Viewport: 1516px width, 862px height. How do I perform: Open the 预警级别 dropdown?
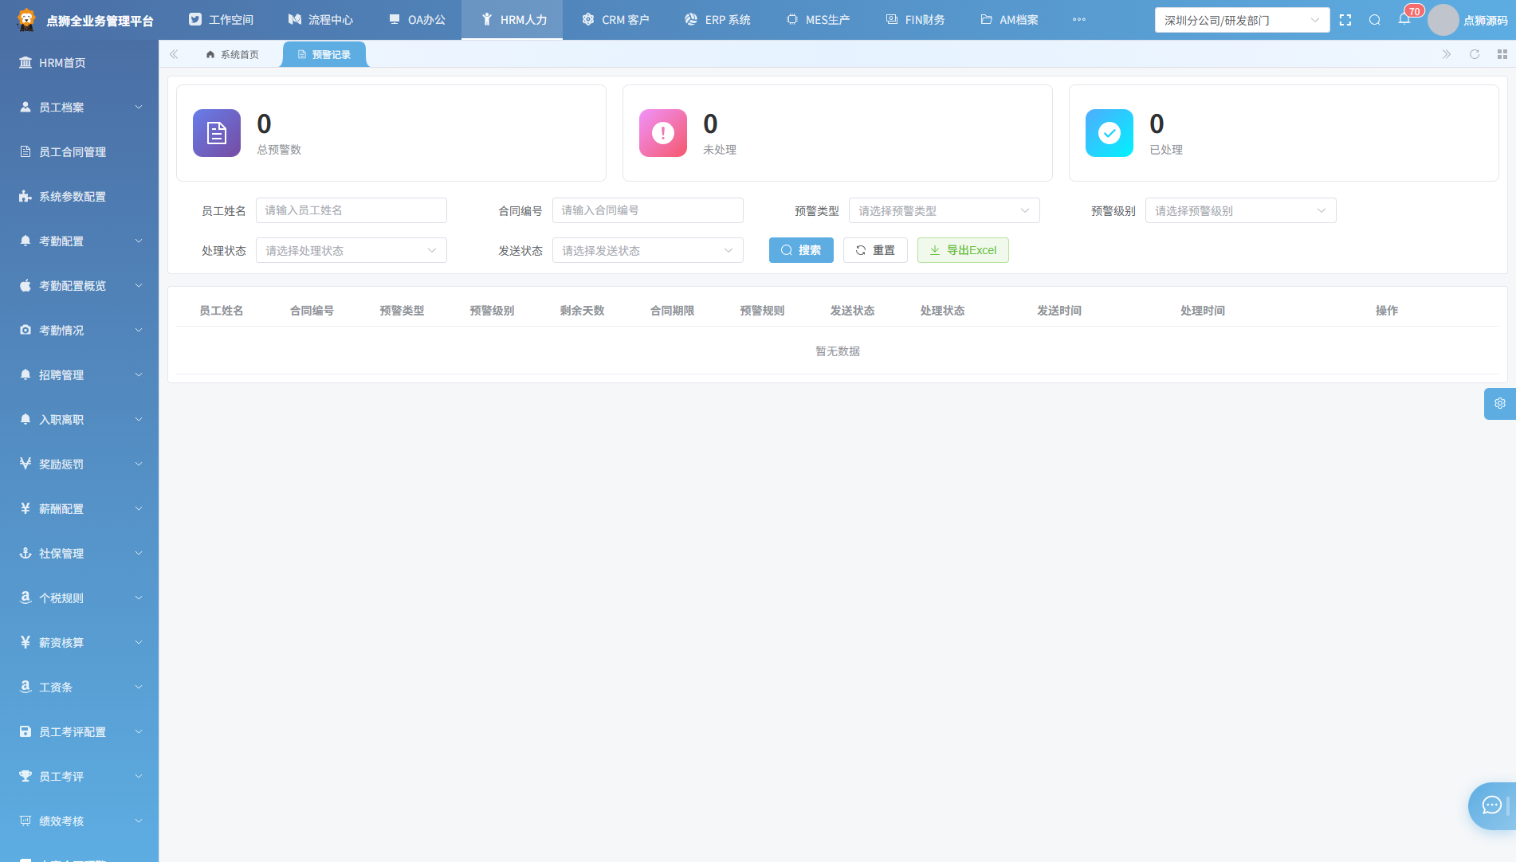click(1241, 210)
